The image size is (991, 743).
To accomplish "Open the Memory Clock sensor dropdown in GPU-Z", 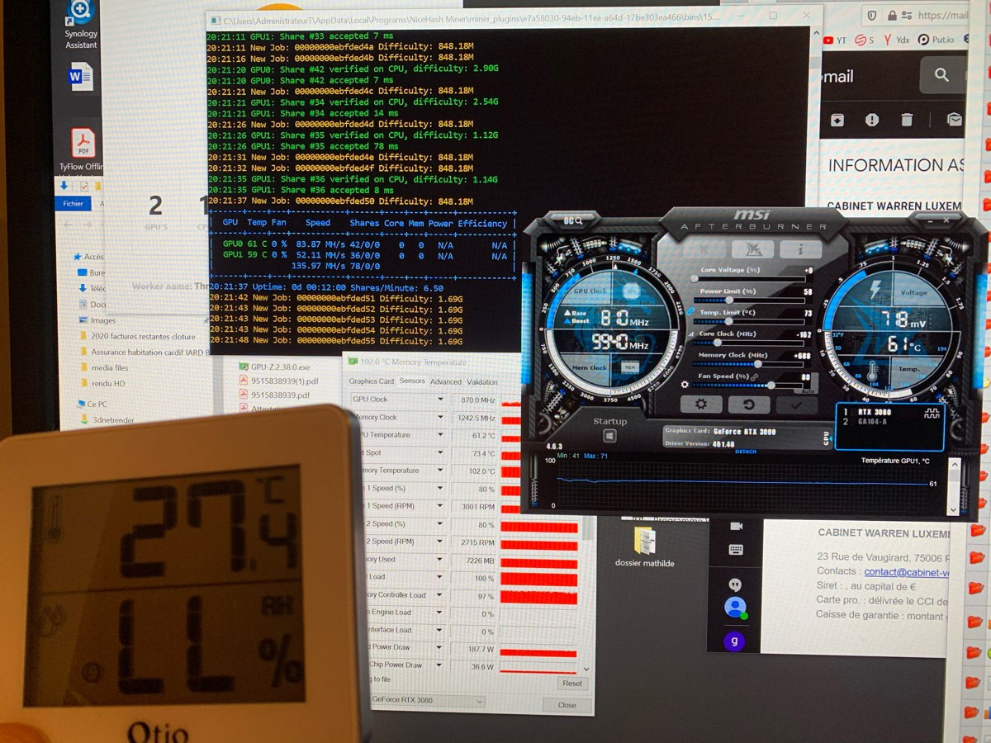I will click(x=440, y=418).
